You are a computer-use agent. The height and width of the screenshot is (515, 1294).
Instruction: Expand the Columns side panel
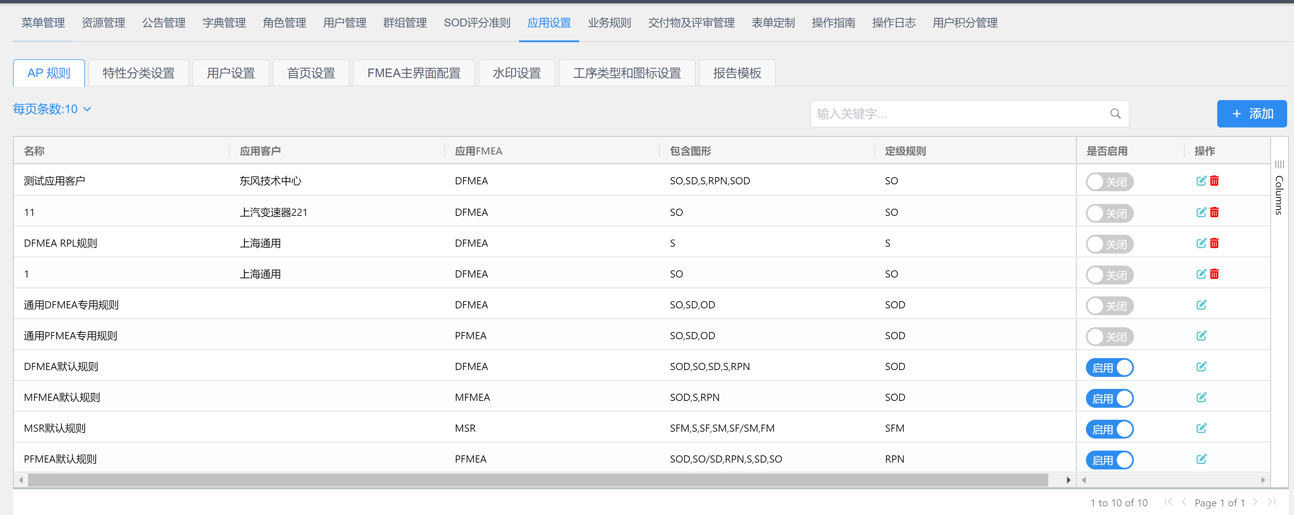pos(1279,188)
